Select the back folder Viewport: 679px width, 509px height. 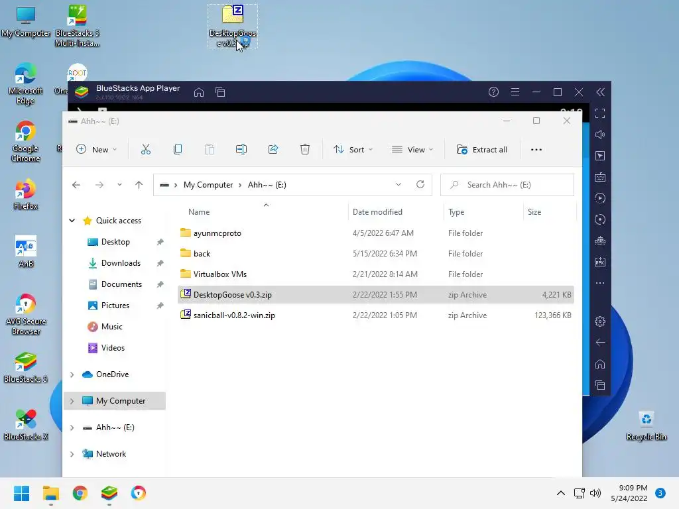click(376, 254)
